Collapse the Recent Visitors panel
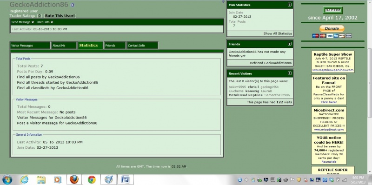 (x=289, y=73)
